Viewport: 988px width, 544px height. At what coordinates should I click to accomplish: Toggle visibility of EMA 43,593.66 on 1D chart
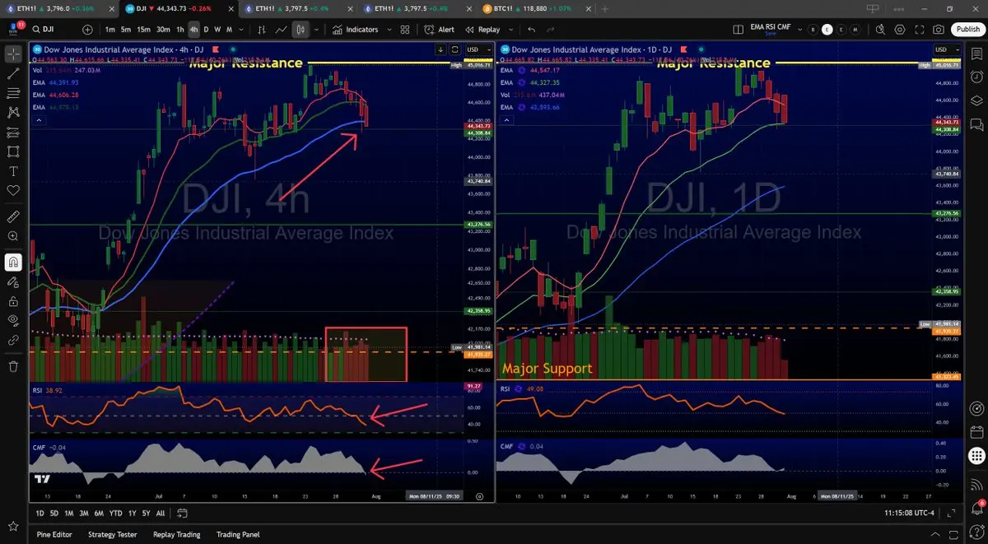coord(520,107)
